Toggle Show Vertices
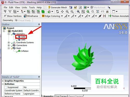The width and height of the screenshot is (130, 97). (x=13, y=16)
